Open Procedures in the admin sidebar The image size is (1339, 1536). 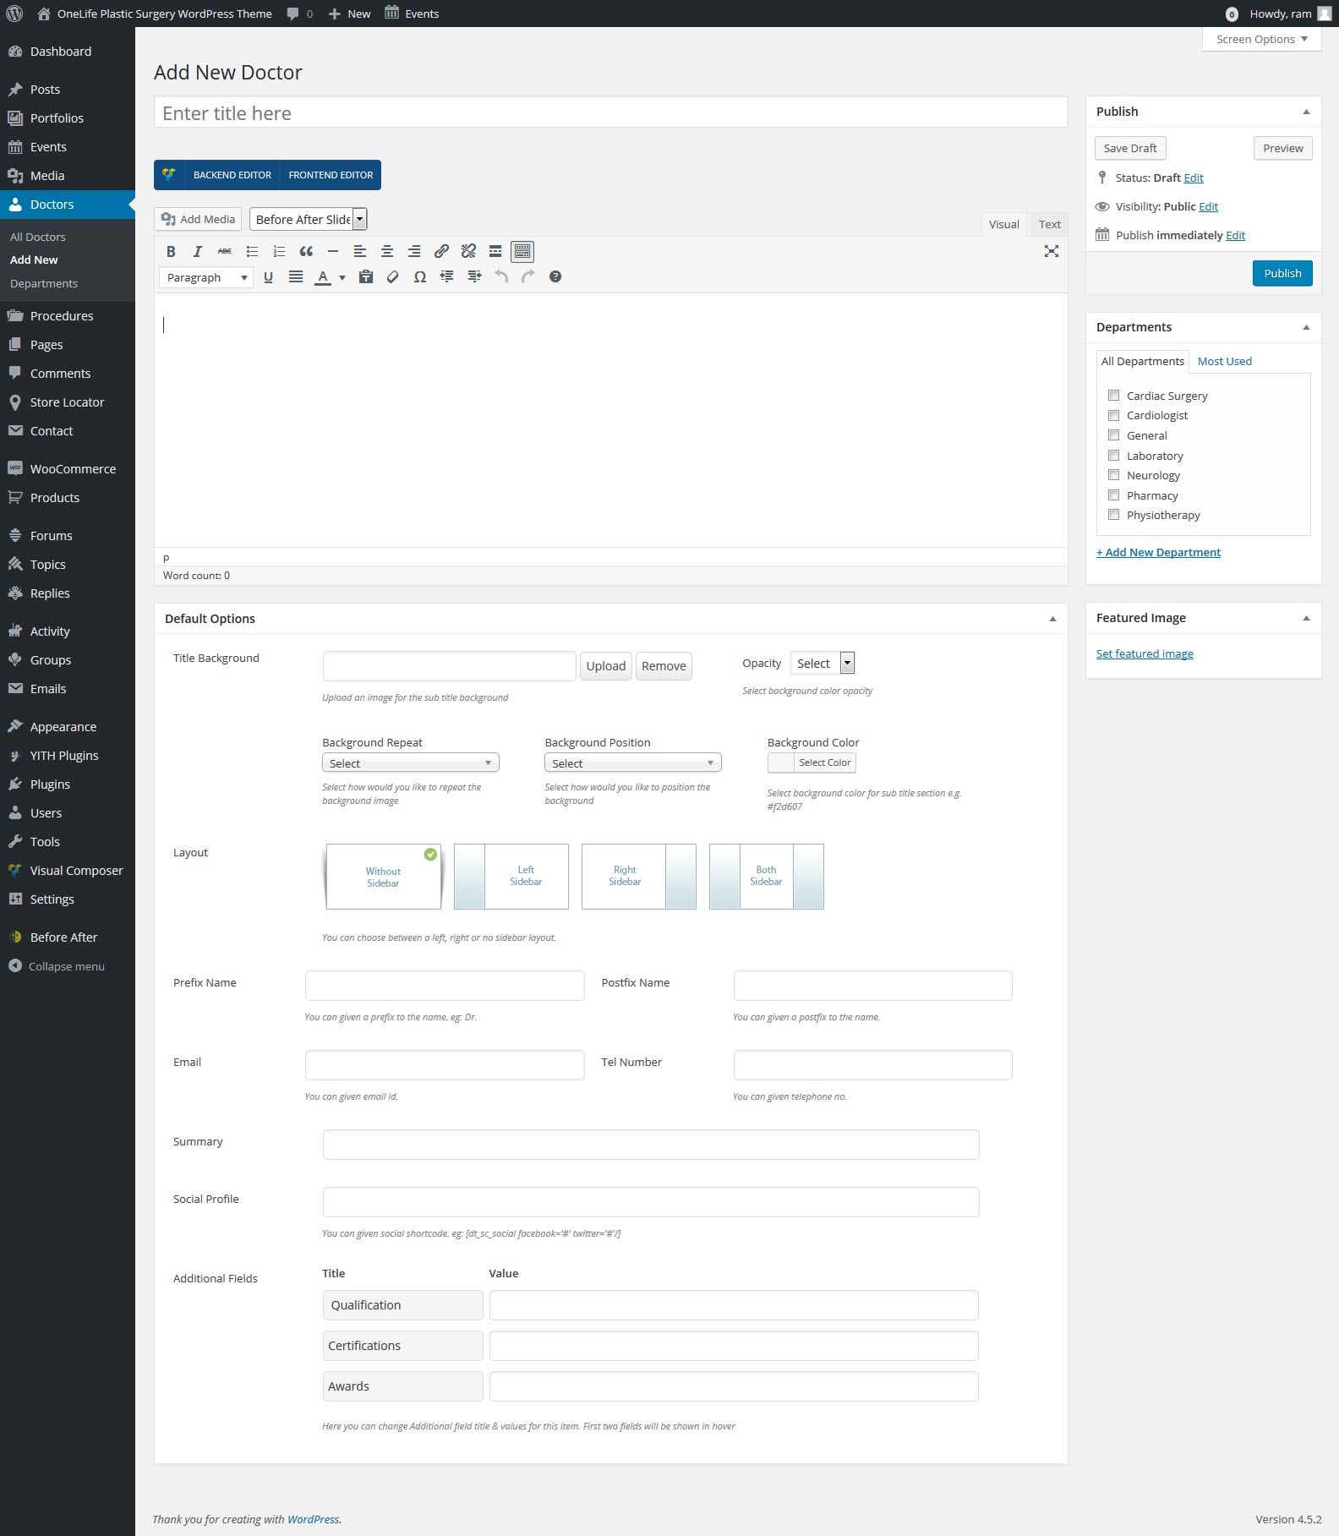[62, 316]
